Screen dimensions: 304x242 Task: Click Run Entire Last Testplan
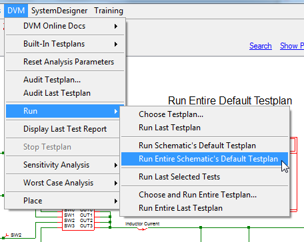tap(205, 208)
